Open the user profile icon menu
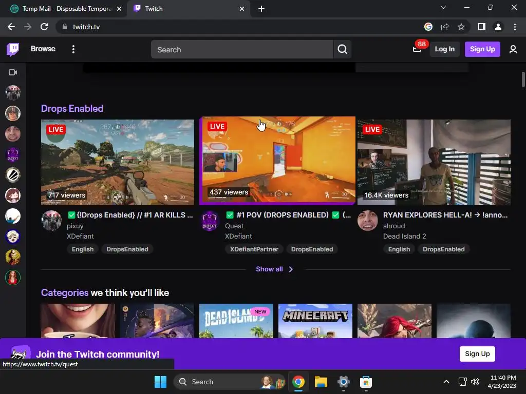This screenshot has width=526, height=394. (x=513, y=49)
